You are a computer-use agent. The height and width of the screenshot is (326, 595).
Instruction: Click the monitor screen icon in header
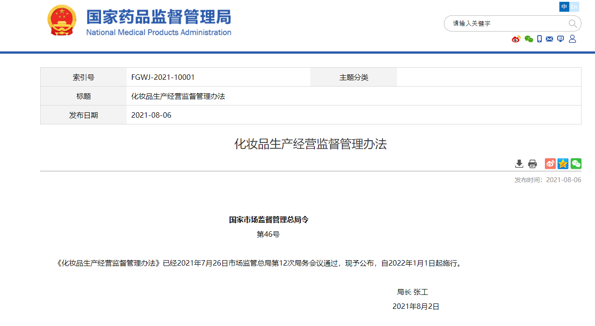561,39
